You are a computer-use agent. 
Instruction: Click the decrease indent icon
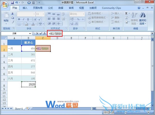point(49,24)
